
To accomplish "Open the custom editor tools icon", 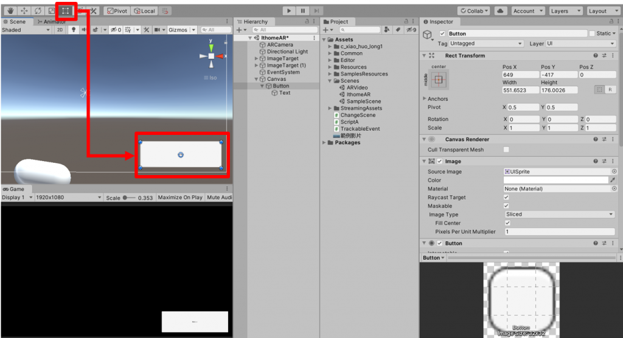I will click(94, 11).
